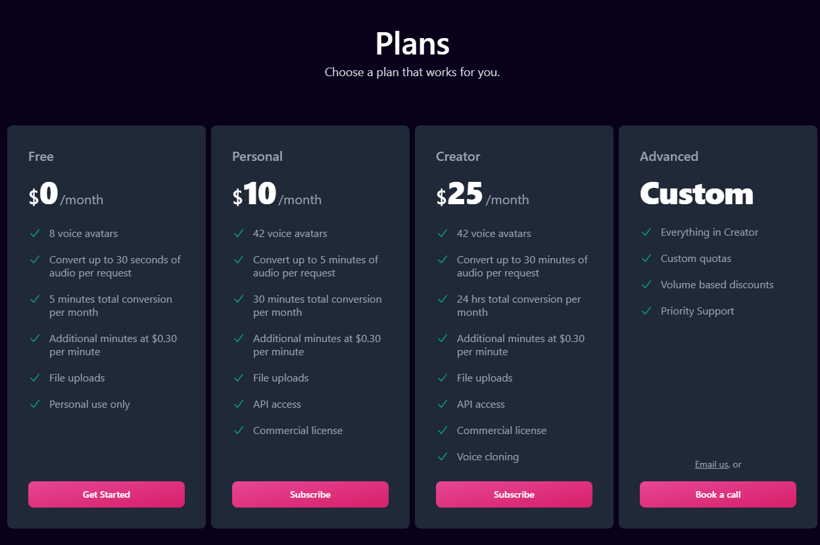Click checkmark next to Priority Support

coord(646,311)
